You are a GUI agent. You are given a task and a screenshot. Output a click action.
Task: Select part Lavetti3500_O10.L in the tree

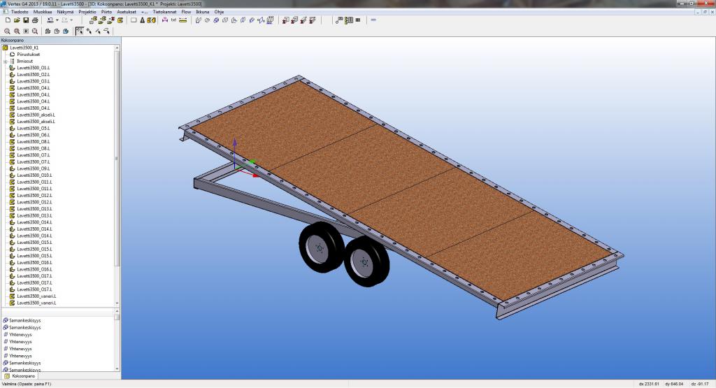[x=34, y=175]
